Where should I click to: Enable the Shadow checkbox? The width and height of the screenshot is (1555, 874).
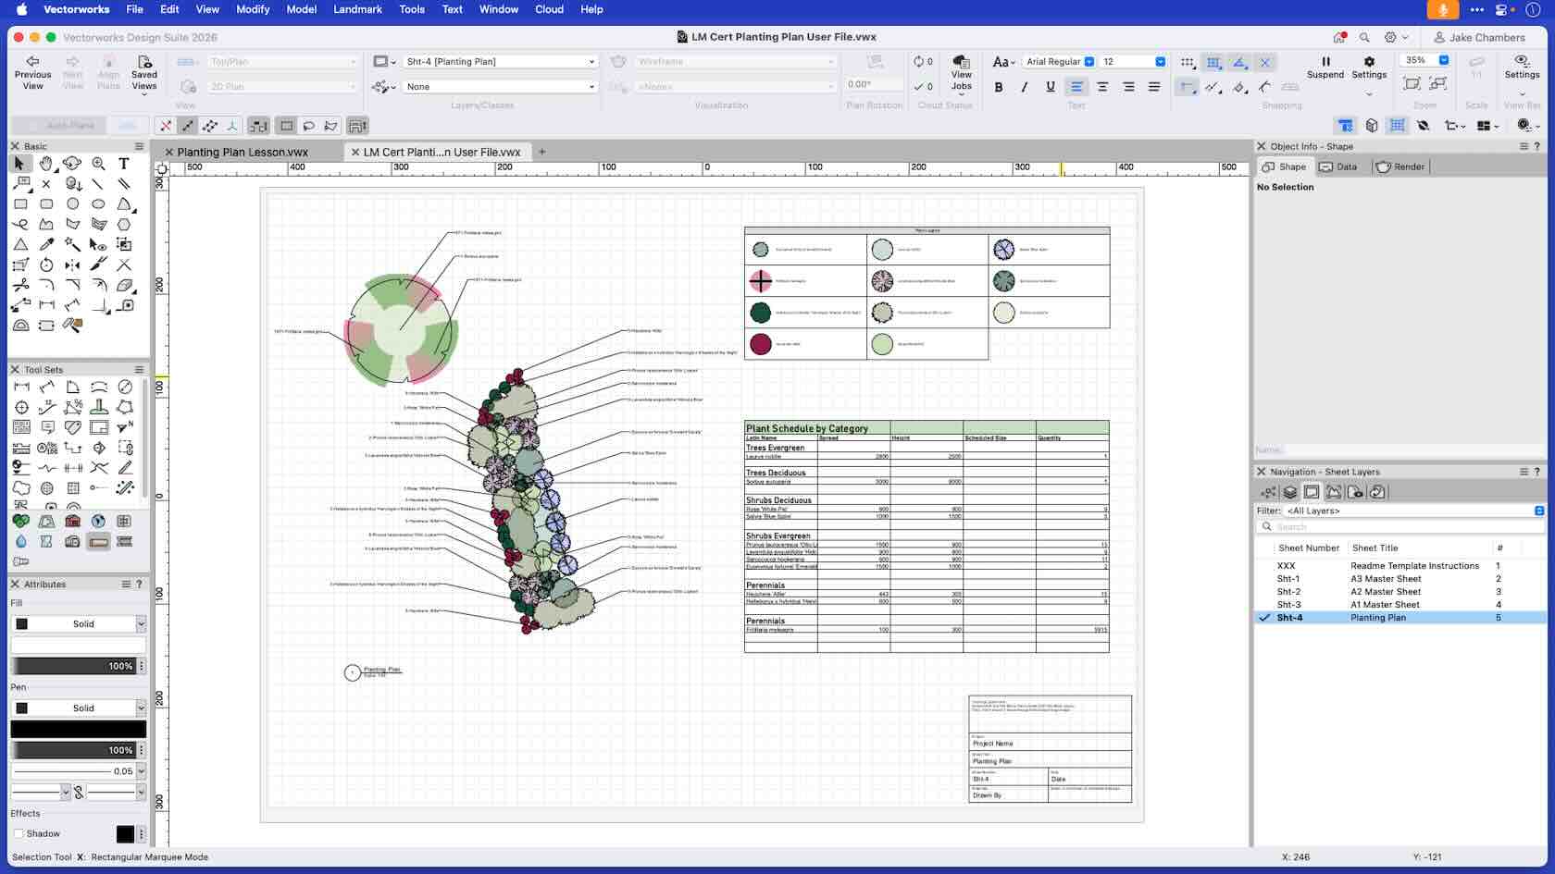pos(19,833)
